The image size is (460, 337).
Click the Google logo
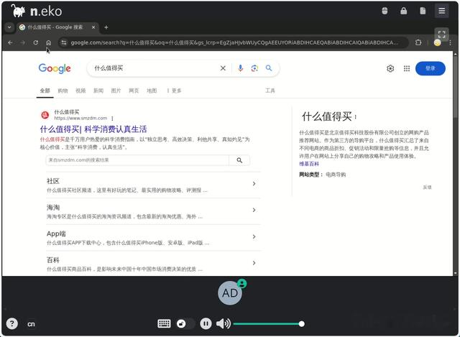[x=55, y=68]
